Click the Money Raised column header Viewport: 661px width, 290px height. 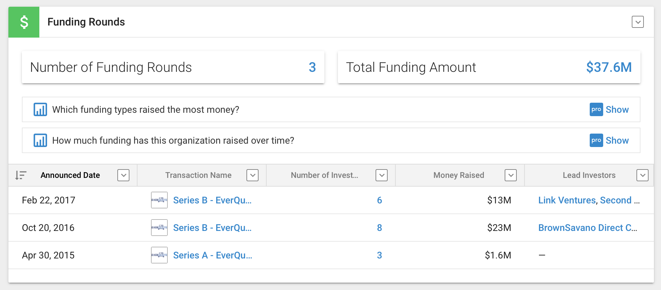[x=459, y=175]
